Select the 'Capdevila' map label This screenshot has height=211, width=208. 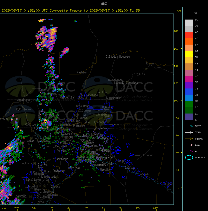(67, 97)
